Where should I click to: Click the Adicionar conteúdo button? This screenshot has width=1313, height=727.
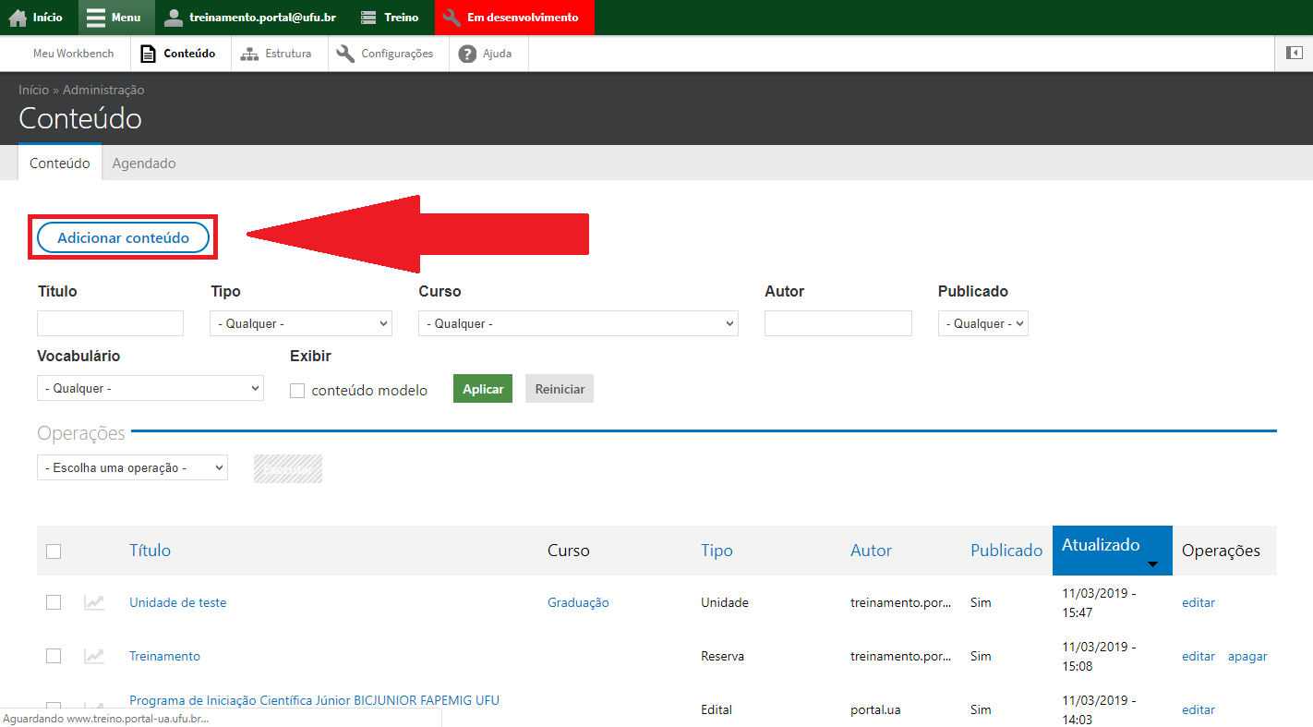[x=124, y=238]
